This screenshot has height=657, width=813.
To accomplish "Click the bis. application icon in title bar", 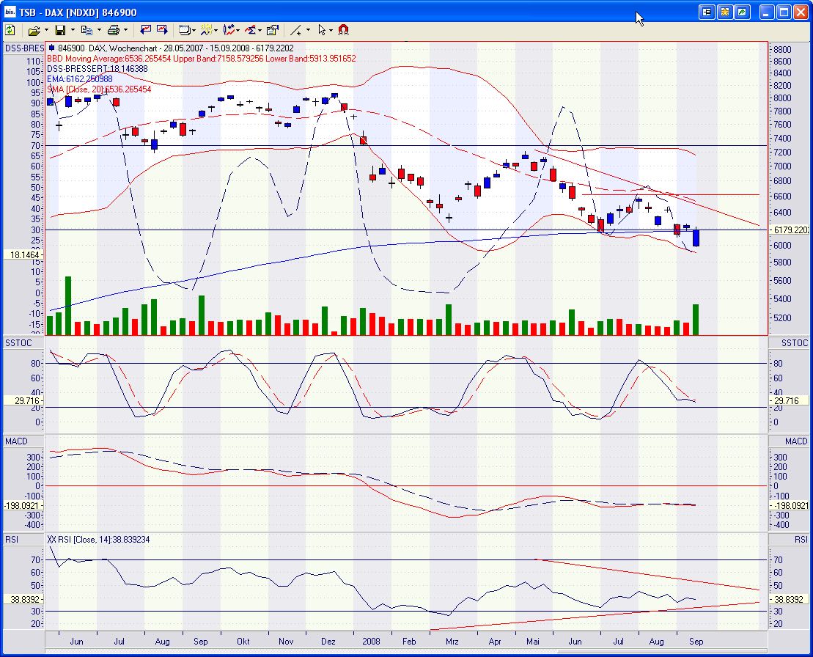I will coord(10,12).
